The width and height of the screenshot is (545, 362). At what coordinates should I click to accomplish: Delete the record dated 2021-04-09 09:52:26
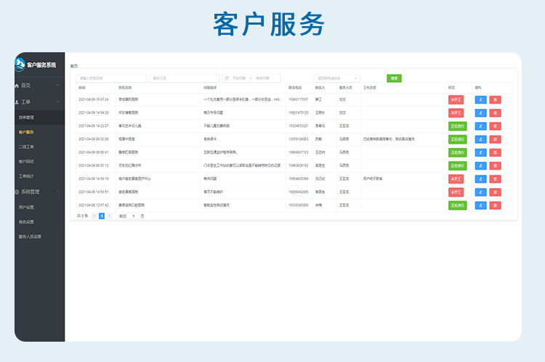coord(495,139)
